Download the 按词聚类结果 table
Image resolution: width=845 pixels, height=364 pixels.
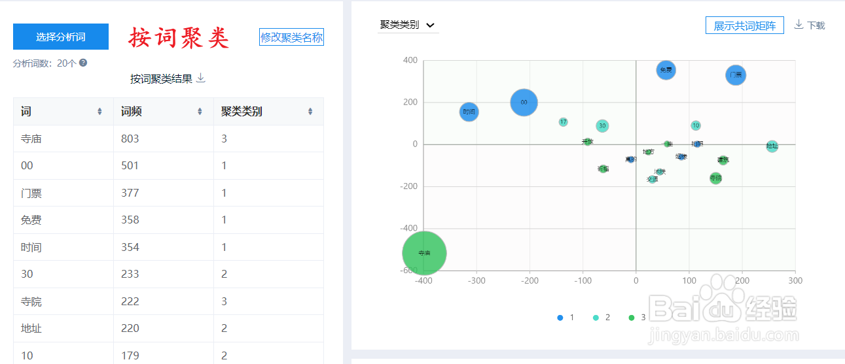(x=201, y=78)
